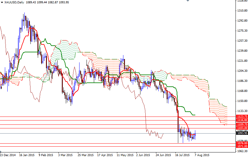This screenshot has height=157, width=248.
Task: Select the 1116.80 red price level label
Action: click(242, 120)
